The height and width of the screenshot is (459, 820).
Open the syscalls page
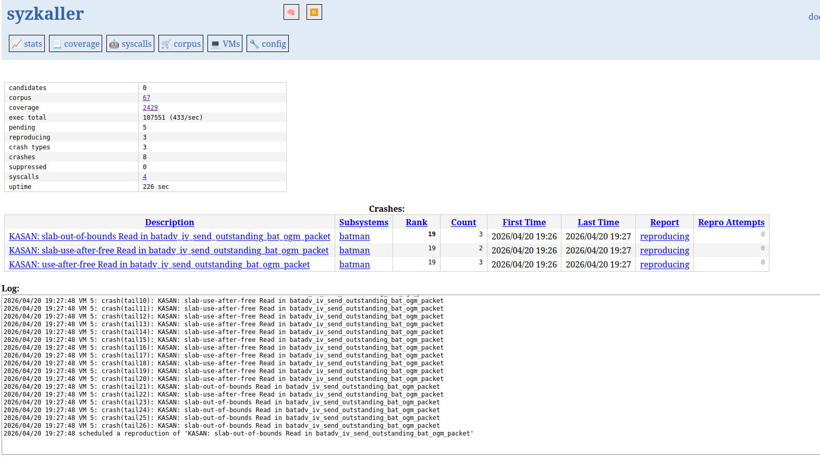pyautogui.click(x=130, y=44)
